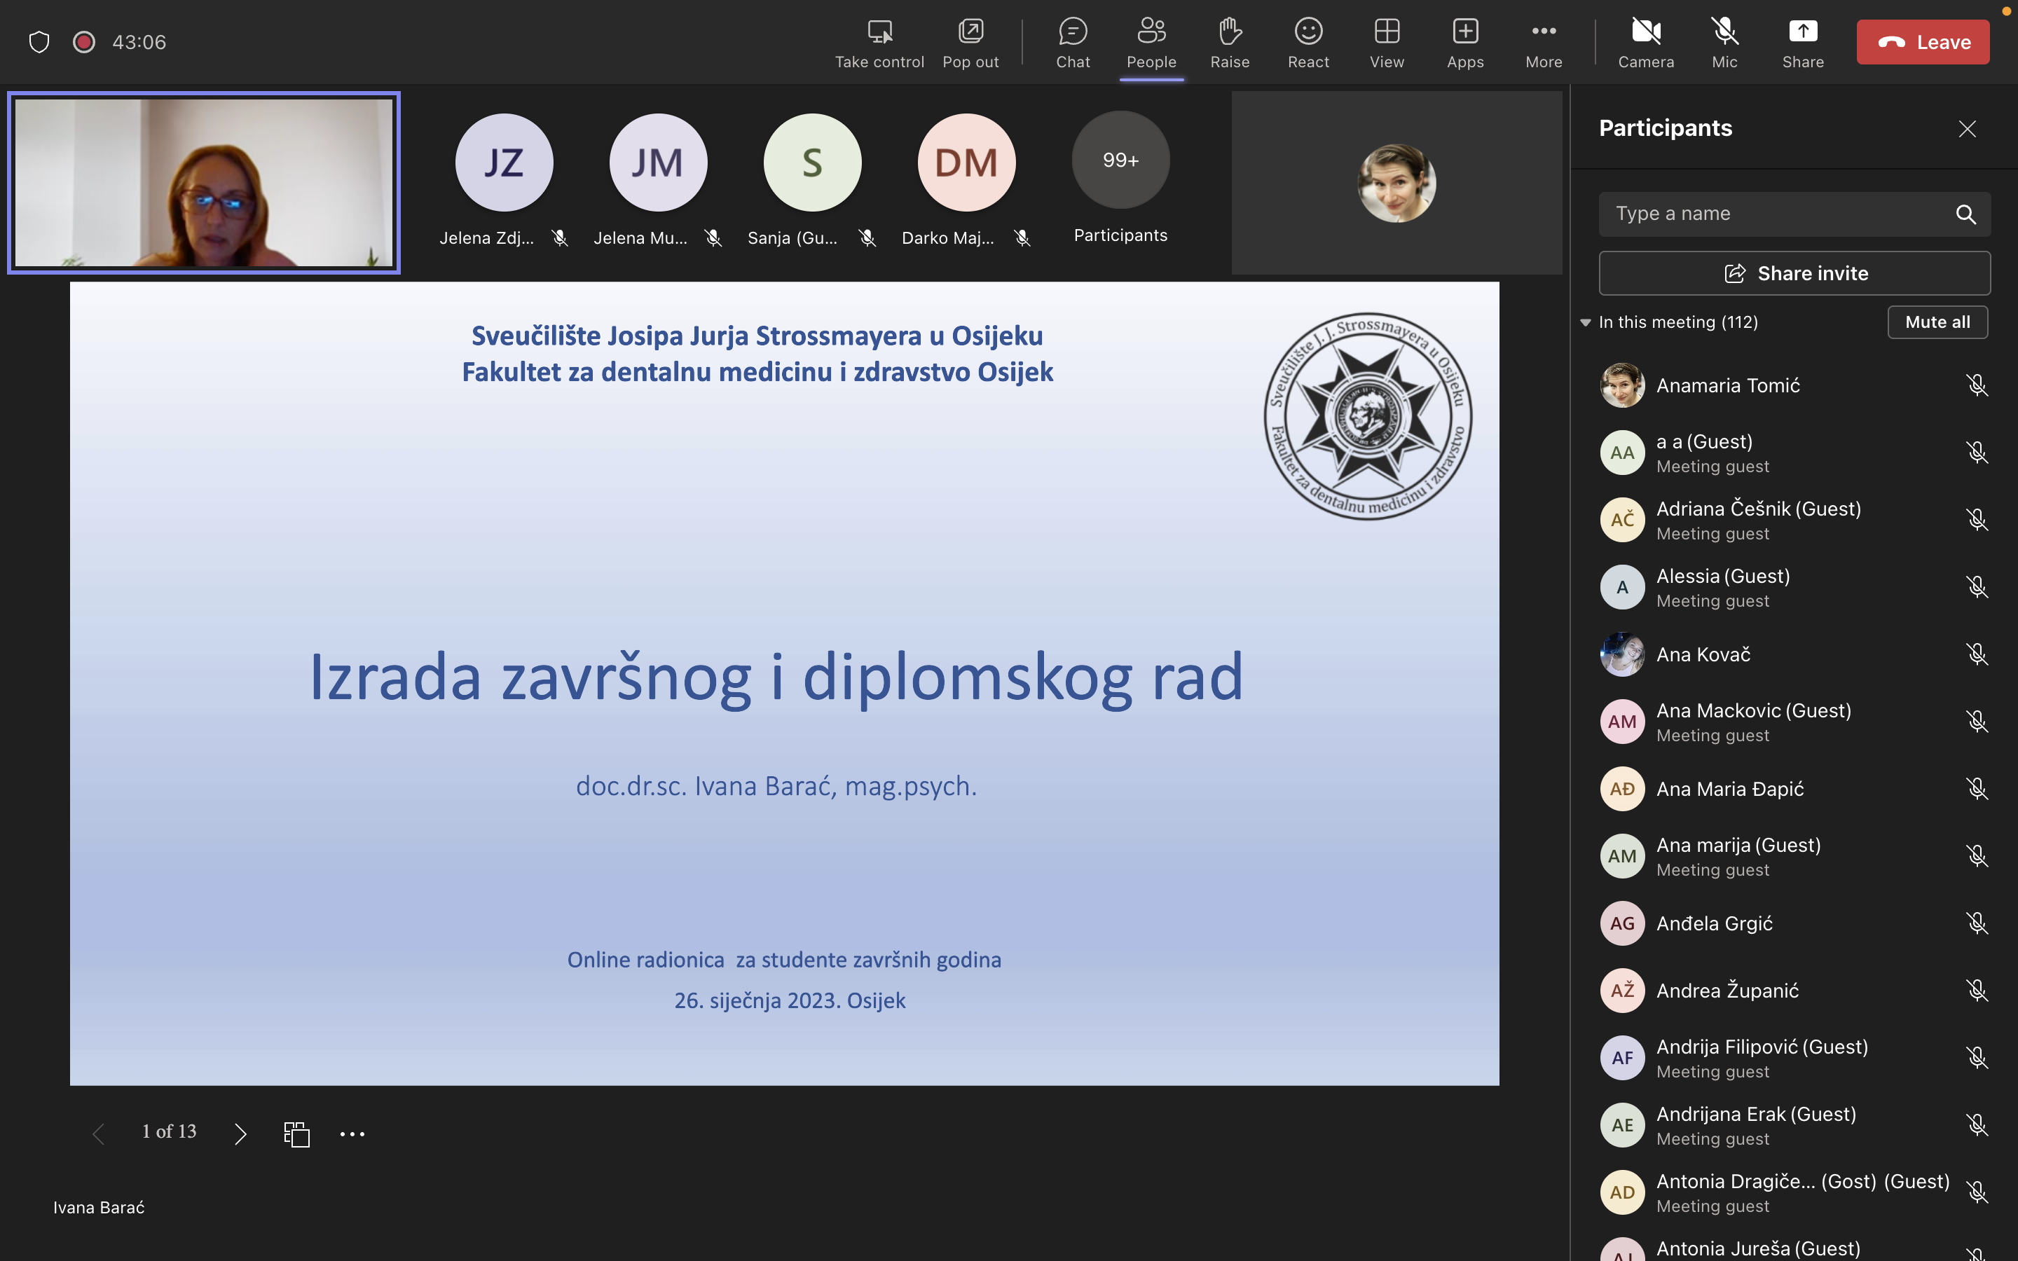Unmute the Mic
Screen dimensions: 2018x1261
(1724, 42)
